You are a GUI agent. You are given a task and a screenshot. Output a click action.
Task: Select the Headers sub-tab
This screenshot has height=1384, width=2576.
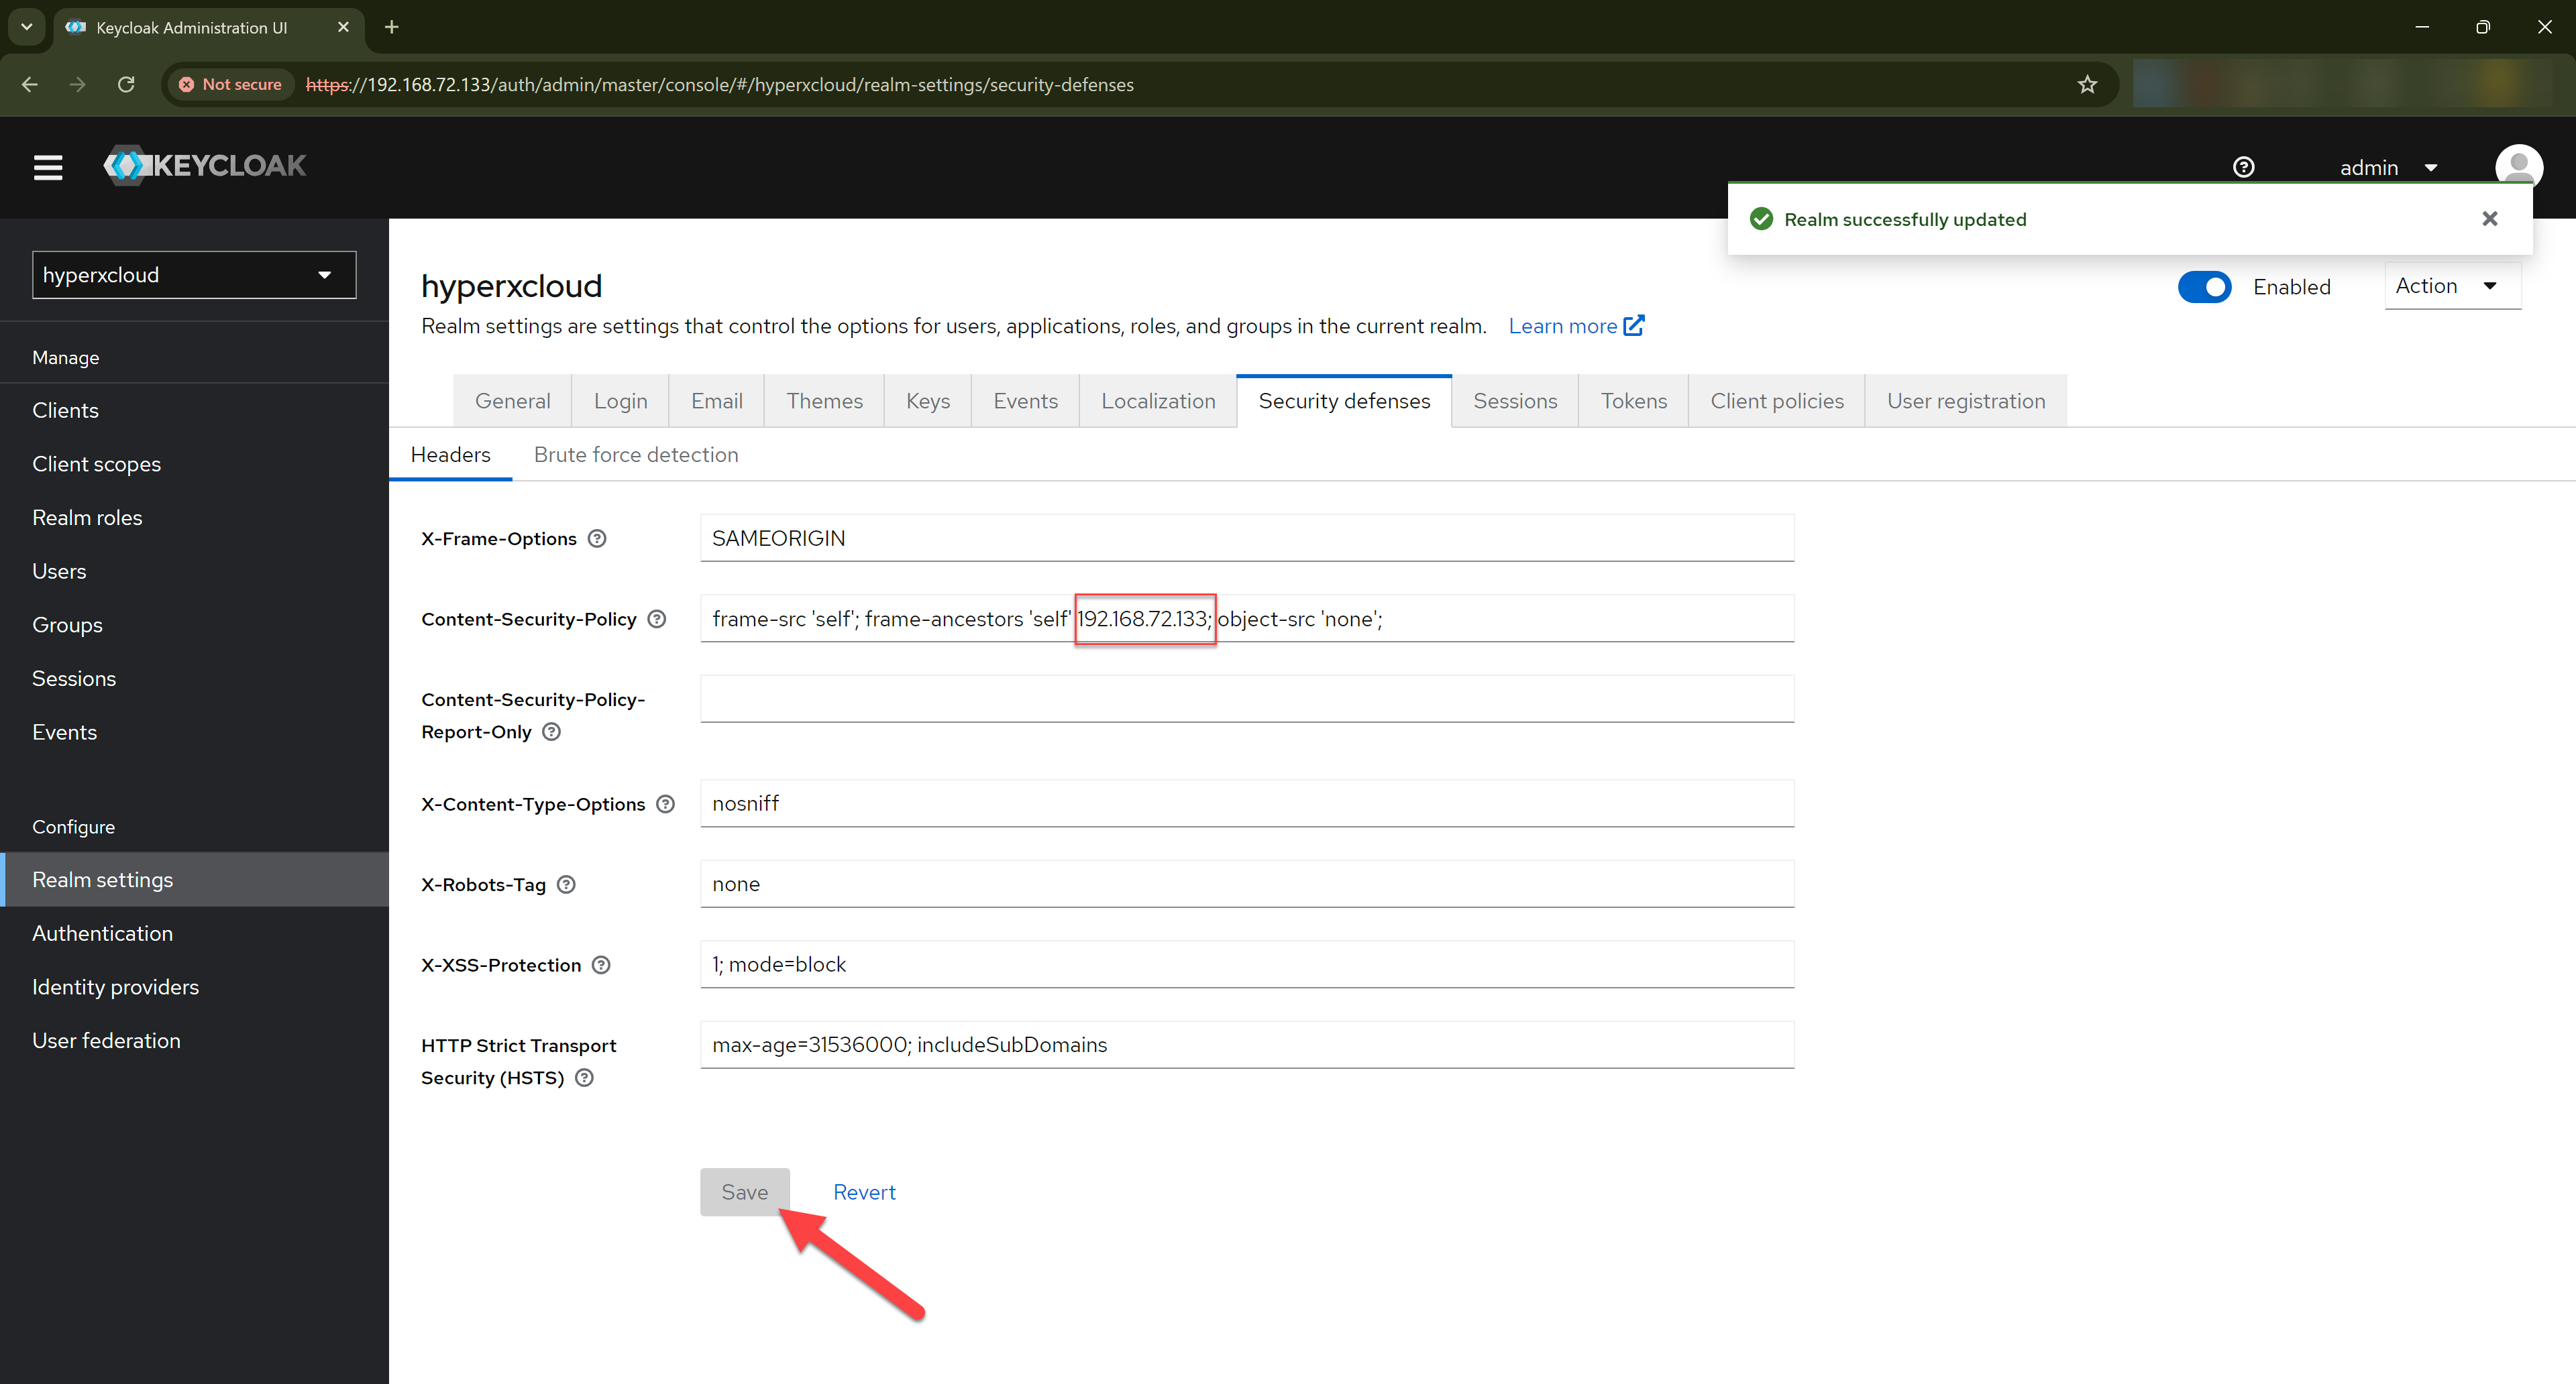click(450, 455)
